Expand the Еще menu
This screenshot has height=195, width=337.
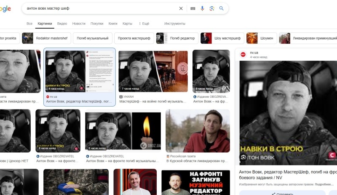tap(144, 24)
